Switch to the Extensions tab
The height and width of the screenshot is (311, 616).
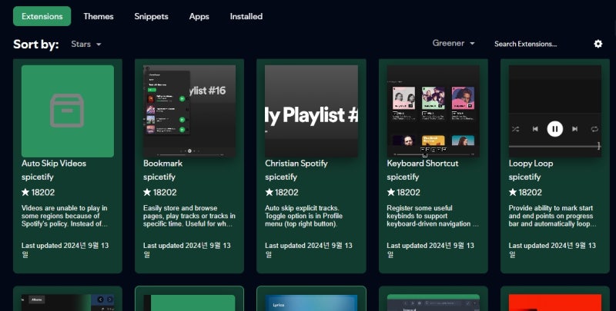(x=42, y=16)
